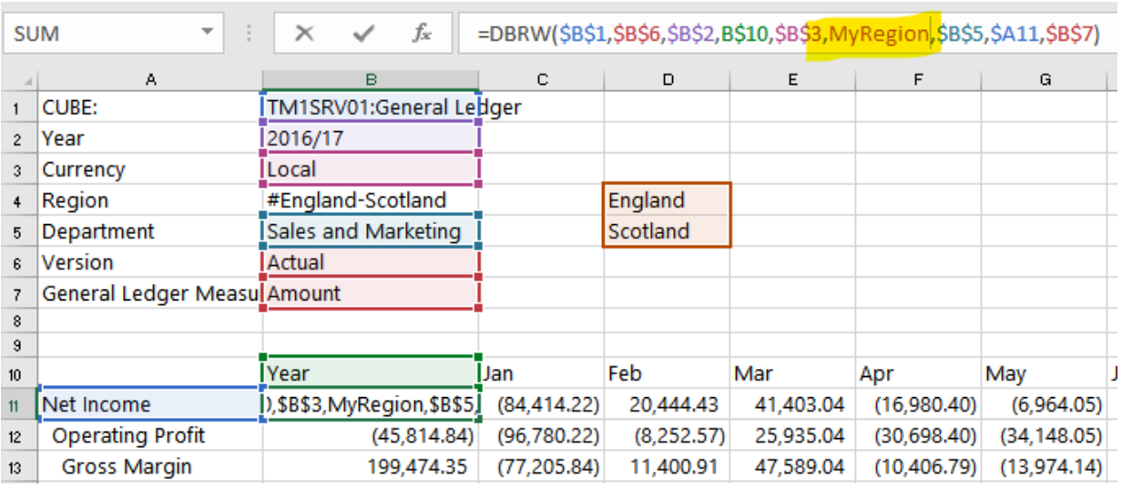The image size is (1122, 489).
Task: Select column A header
Action: tap(149, 80)
